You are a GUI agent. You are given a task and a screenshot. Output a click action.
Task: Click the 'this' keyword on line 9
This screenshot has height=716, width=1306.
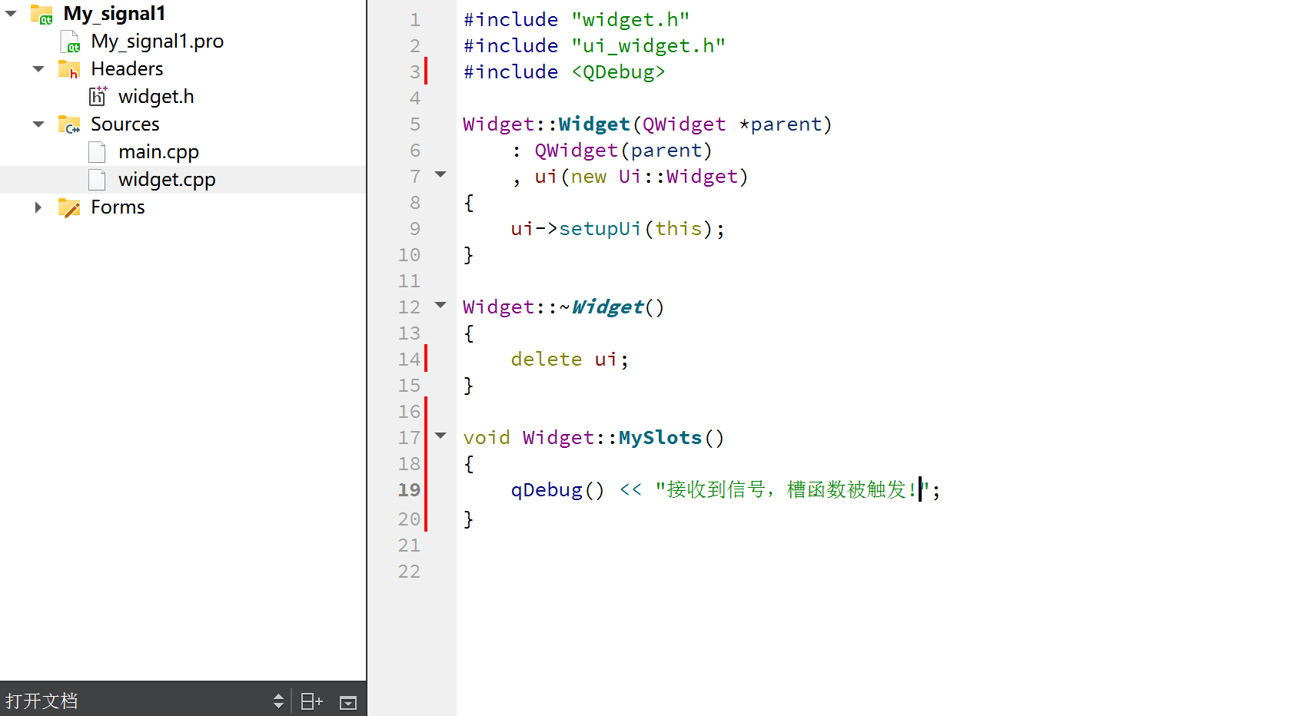click(678, 229)
